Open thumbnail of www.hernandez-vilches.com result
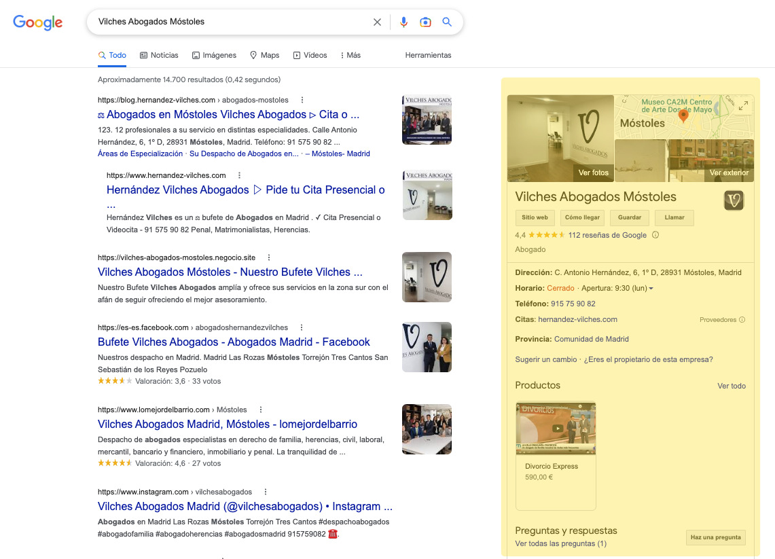The height and width of the screenshot is (559, 775). [427, 195]
